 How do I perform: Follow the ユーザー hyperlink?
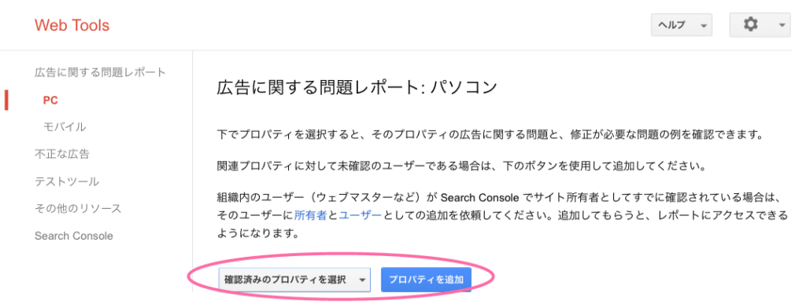coord(360,216)
